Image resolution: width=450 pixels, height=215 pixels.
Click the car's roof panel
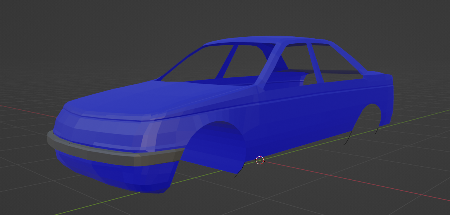click(268, 40)
